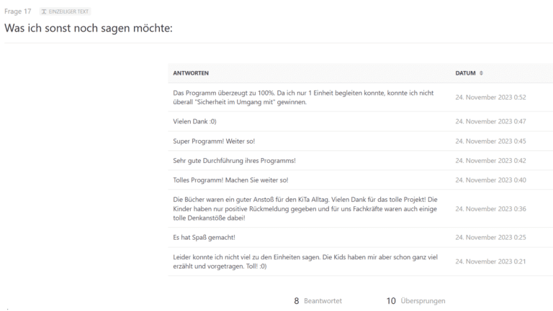Click the '8 Beantwortet' count

tap(318, 301)
